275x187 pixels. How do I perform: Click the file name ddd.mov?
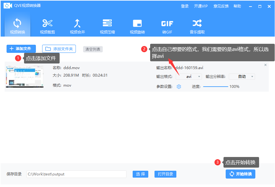coord(71,68)
